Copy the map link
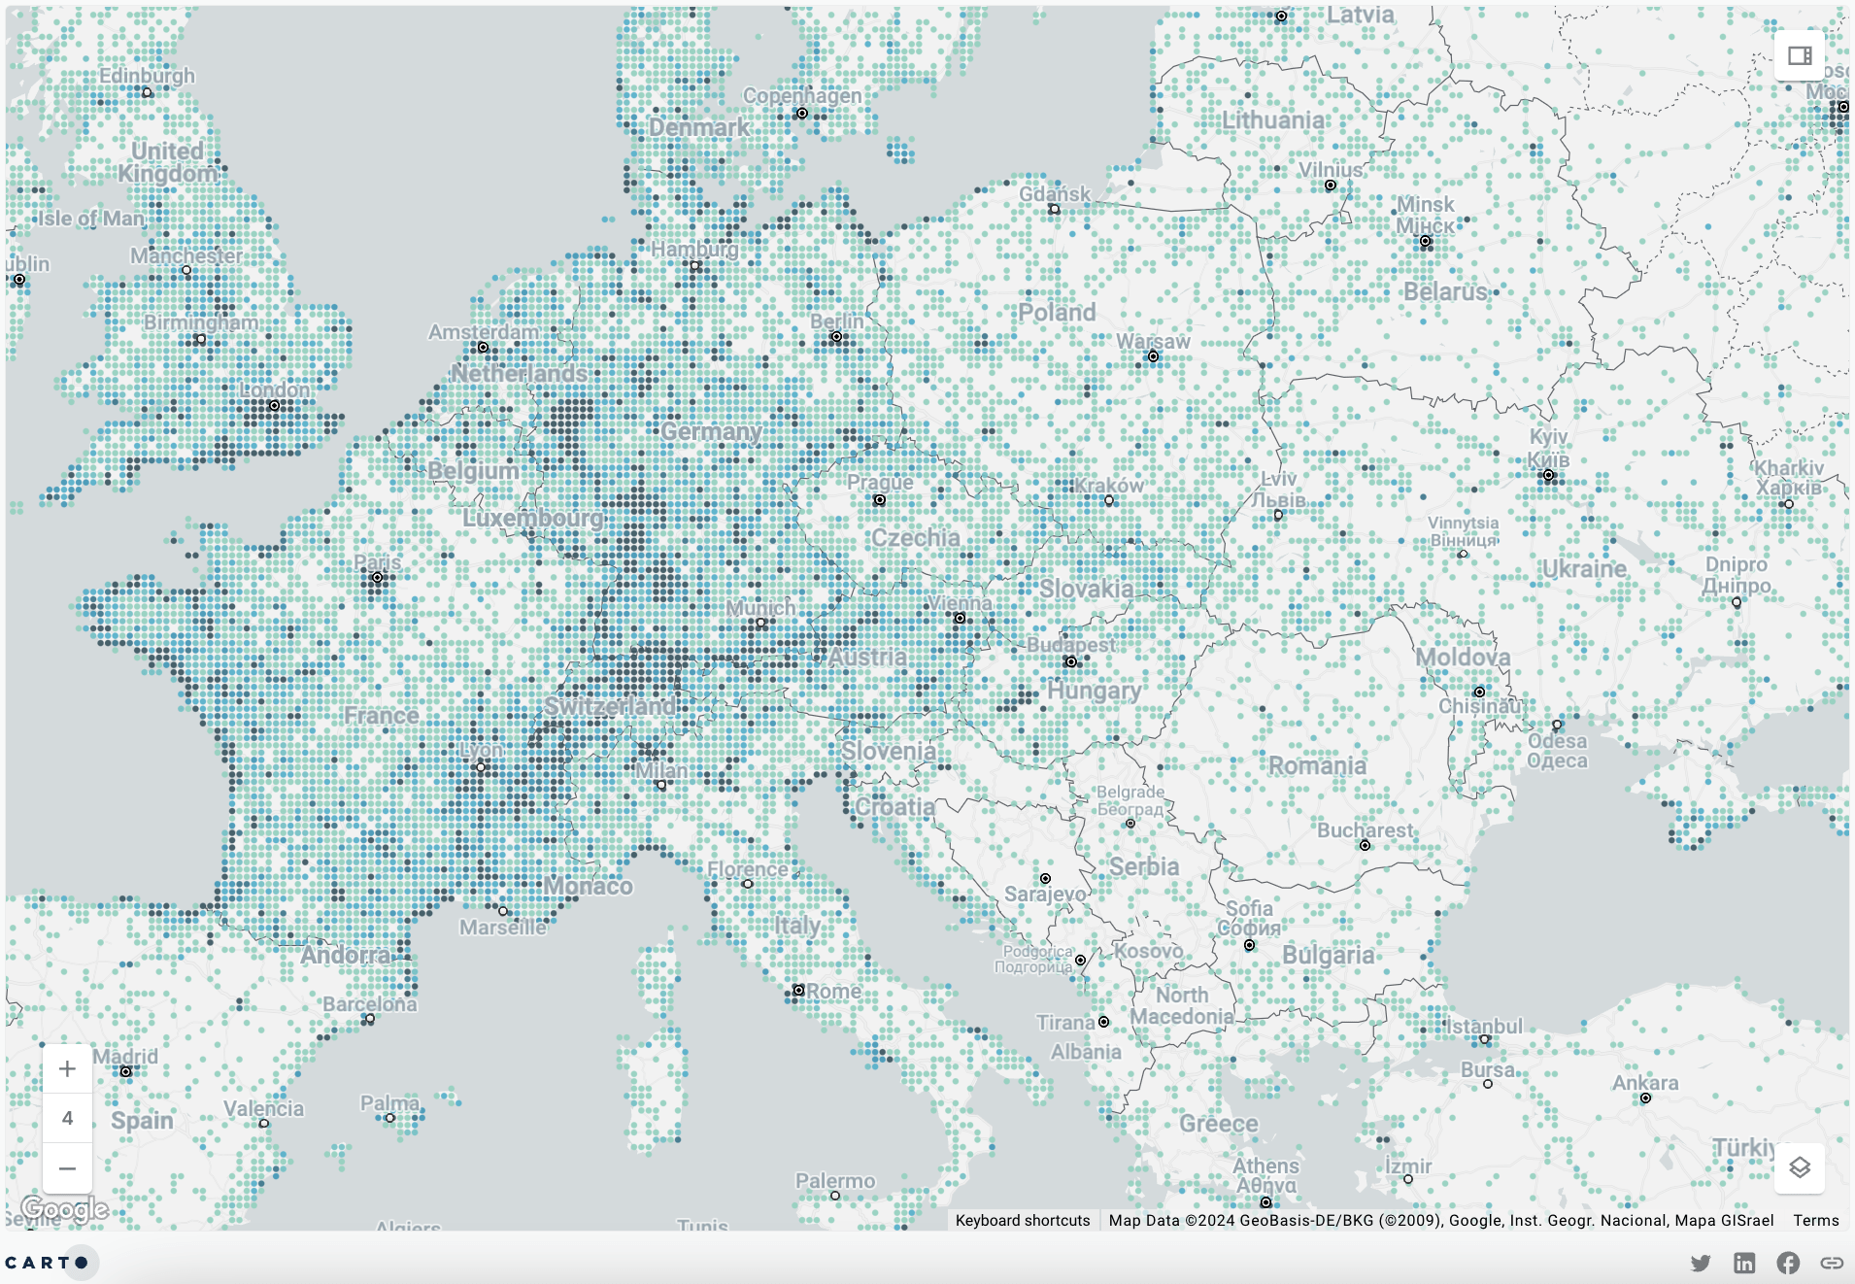 tap(1832, 1262)
